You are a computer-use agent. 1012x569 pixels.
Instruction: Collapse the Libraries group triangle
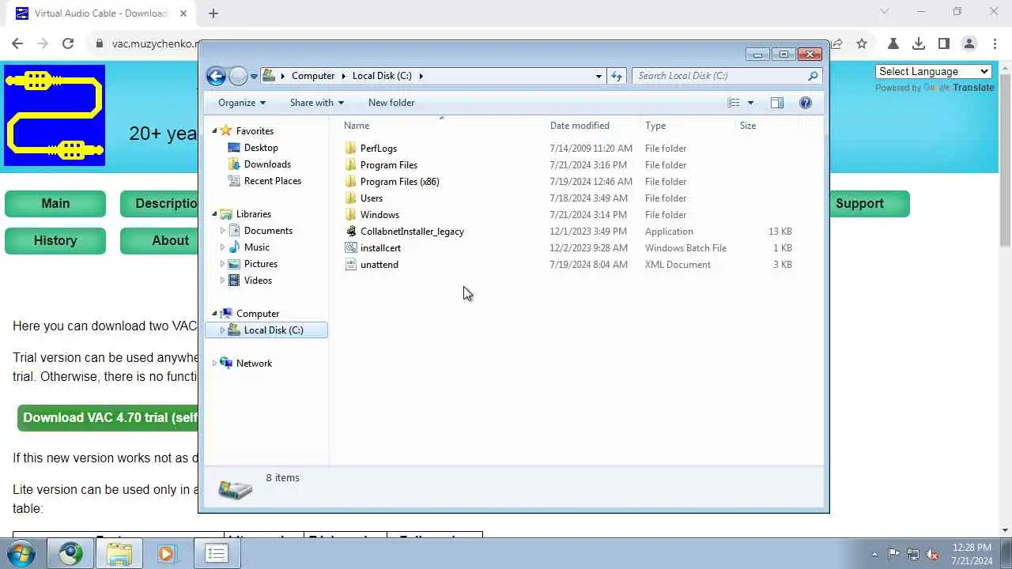click(x=214, y=214)
